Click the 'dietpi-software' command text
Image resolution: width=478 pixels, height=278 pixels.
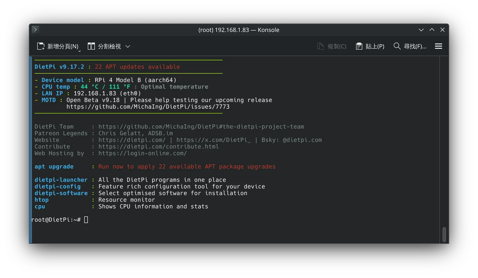(x=61, y=193)
